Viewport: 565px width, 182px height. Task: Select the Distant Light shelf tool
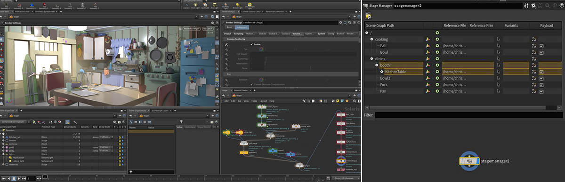[238, 6]
